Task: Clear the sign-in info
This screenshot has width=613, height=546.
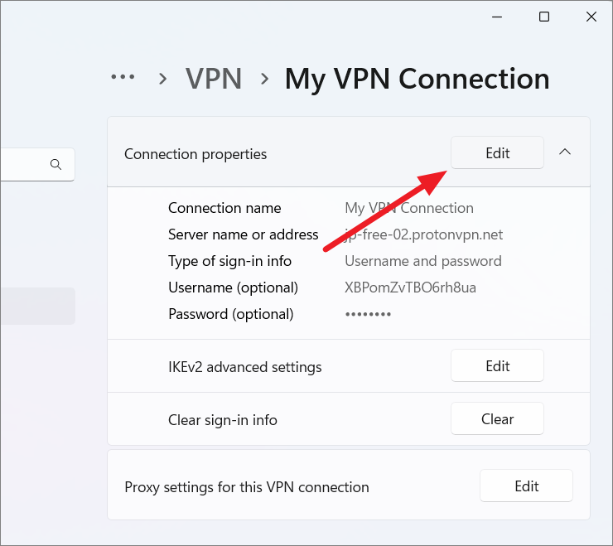Action: pos(497,418)
